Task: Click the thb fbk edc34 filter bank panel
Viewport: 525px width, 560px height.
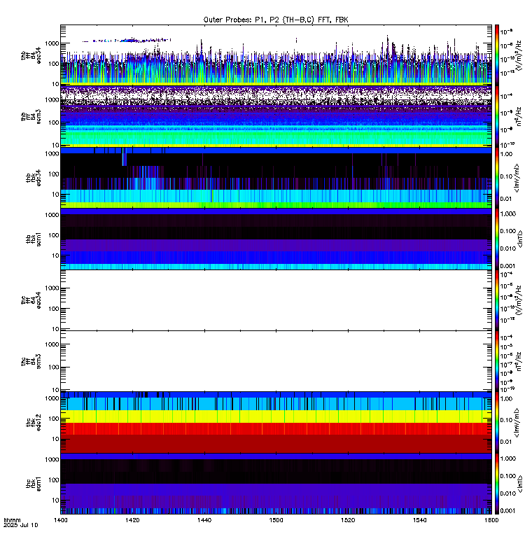Action: pyautogui.click(x=276, y=178)
